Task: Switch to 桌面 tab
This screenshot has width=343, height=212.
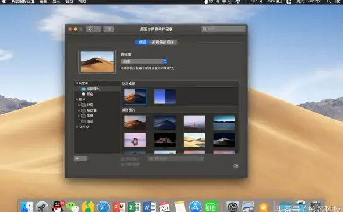Action: (142, 42)
